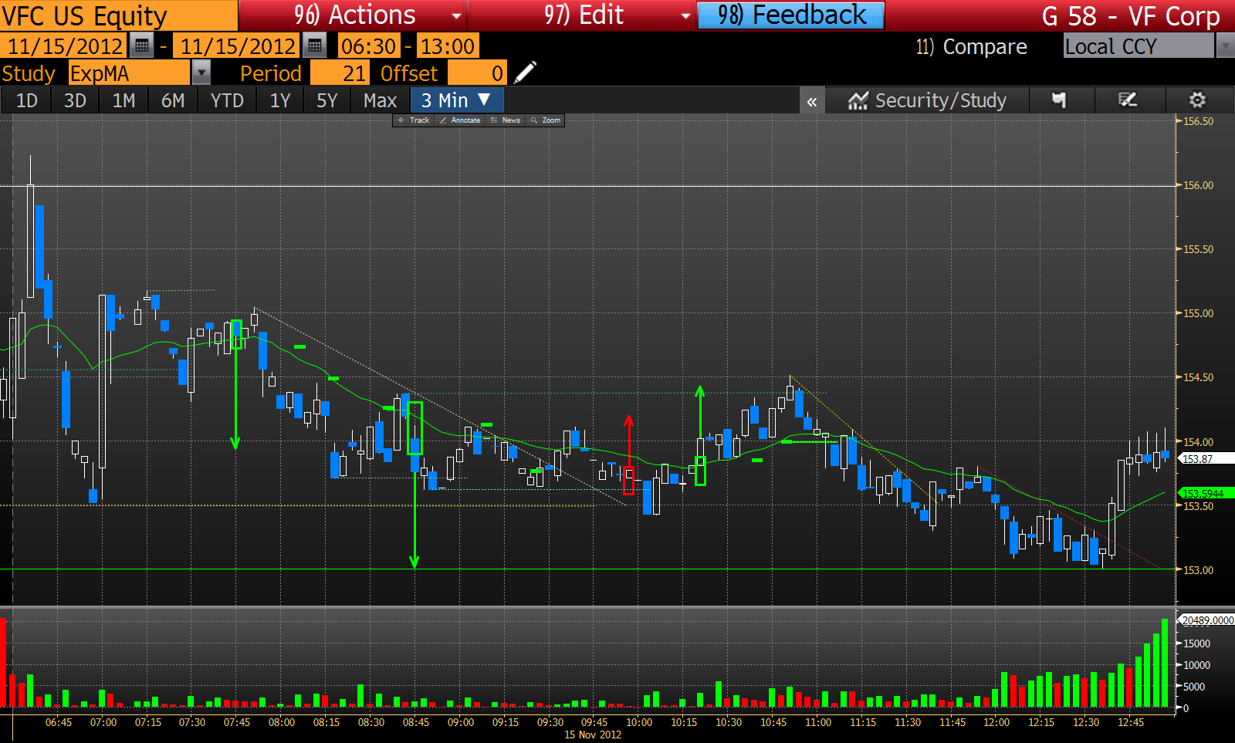Select the 1M range tab

pos(123,100)
